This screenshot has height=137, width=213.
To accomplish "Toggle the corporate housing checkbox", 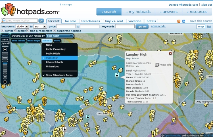I will coord(55,30).
